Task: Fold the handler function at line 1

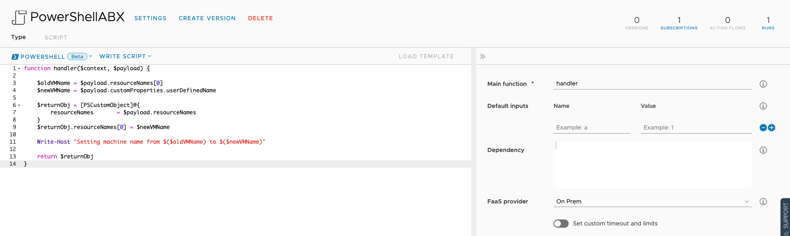Action: click(x=19, y=68)
